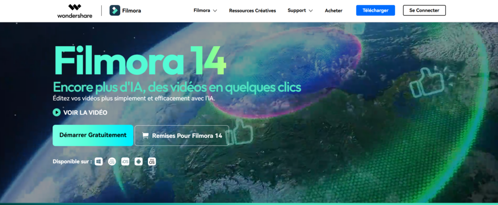Select the macOS platform icon
498x205 pixels.
click(x=112, y=161)
